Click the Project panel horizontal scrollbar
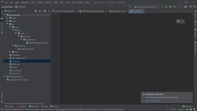 pos(23,104)
